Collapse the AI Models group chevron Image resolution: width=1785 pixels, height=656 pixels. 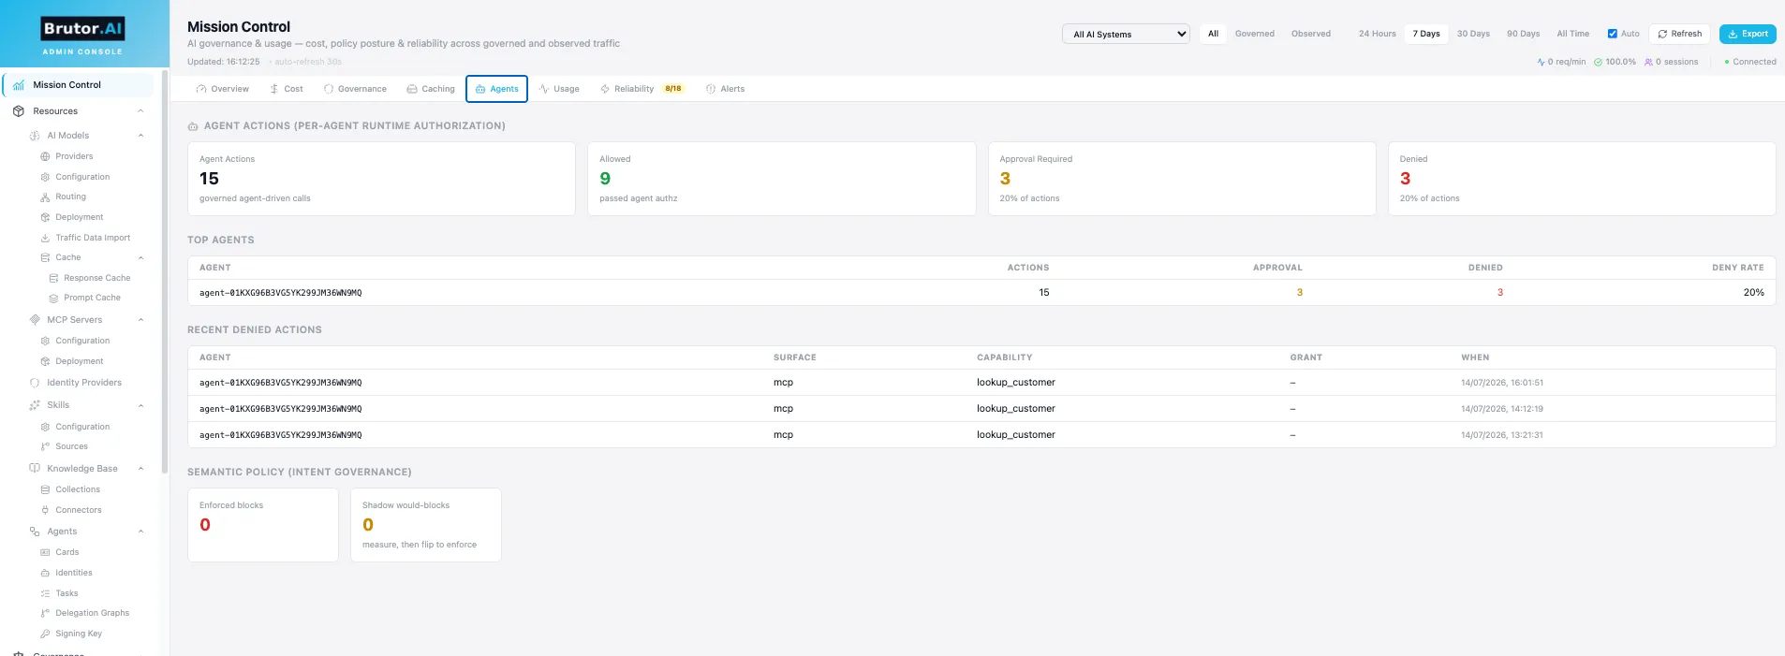[140, 136]
